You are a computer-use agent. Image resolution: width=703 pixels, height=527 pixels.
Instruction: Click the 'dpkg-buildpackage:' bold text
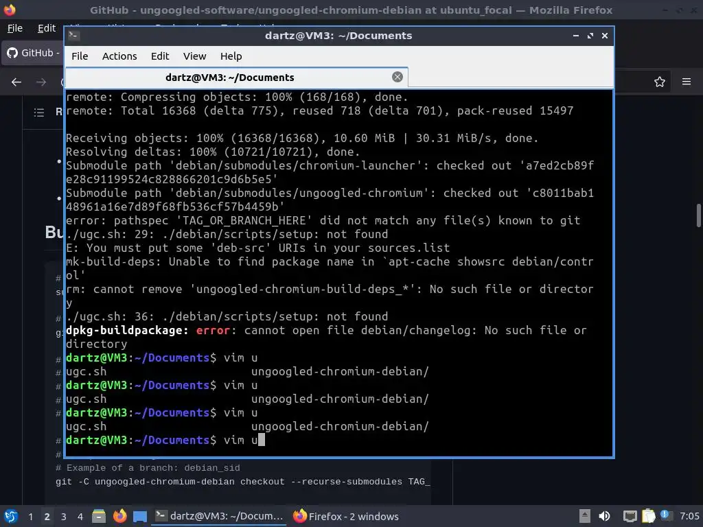(127, 330)
